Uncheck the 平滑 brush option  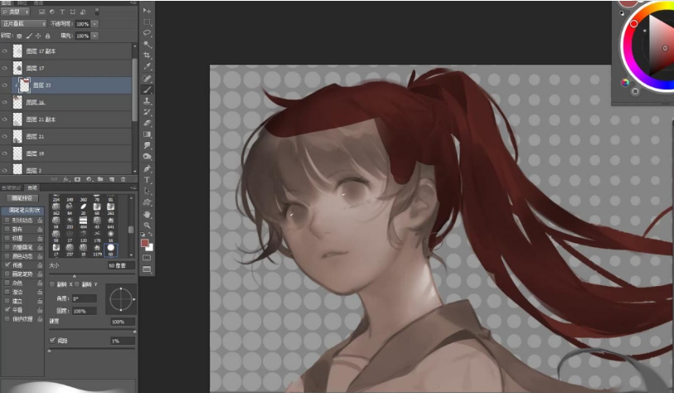coord(7,309)
